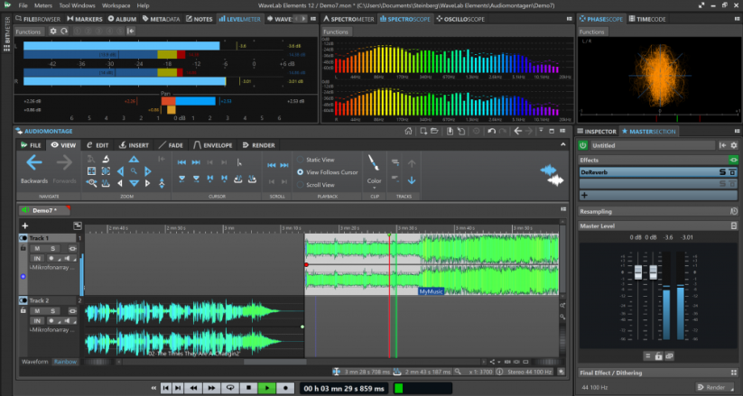The height and width of the screenshot is (396, 743).
Task: Click scroll to end icon in Scroll group
Action: pyautogui.click(x=283, y=165)
